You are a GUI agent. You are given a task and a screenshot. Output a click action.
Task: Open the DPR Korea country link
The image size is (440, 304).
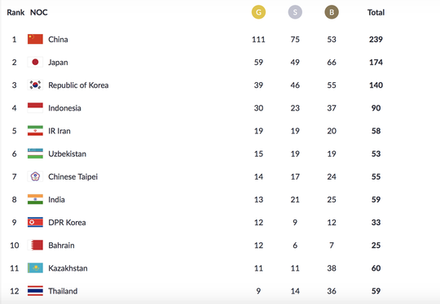coord(67,222)
